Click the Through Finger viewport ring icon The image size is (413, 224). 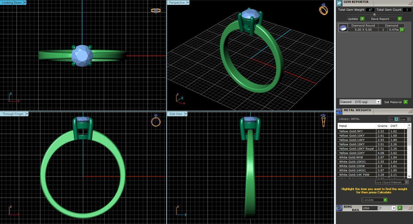point(156,121)
